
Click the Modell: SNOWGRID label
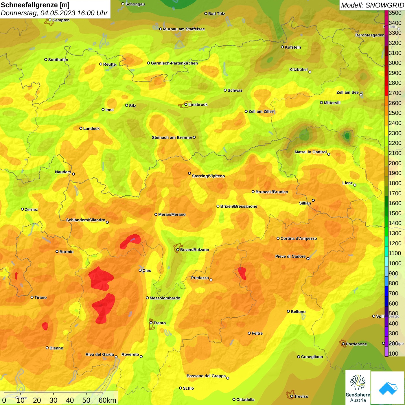pos(372,5)
